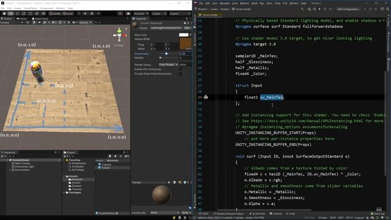Screen dimensions: 391x220
Task: Click Rider search everywhere magnifier icon
Action: coord(388,9)
